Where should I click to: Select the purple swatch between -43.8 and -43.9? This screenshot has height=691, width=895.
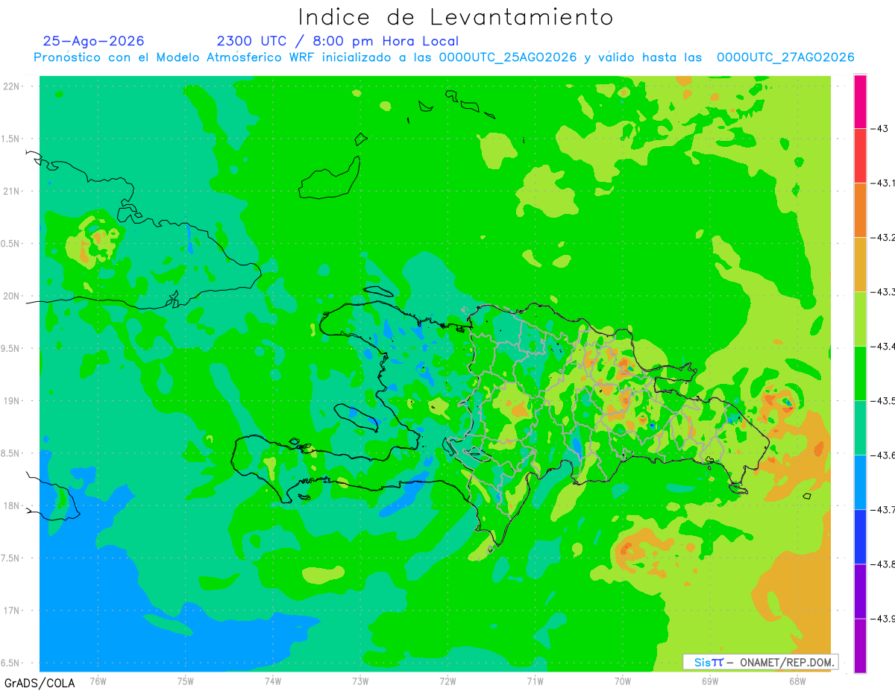click(x=860, y=591)
